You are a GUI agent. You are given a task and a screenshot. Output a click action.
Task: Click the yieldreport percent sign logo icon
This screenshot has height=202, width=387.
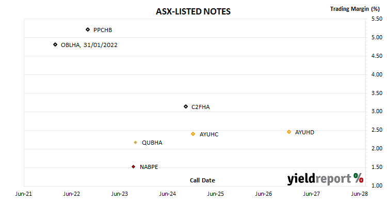click(359, 178)
